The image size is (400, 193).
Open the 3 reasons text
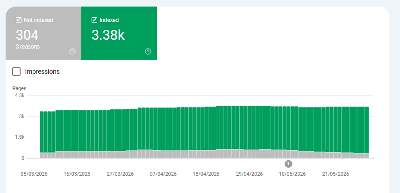pyautogui.click(x=28, y=47)
